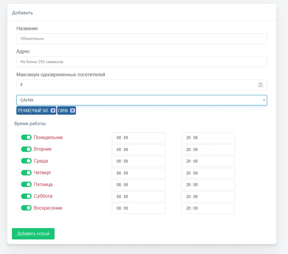Click the visitors number spinner arrows

pos(261,85)
